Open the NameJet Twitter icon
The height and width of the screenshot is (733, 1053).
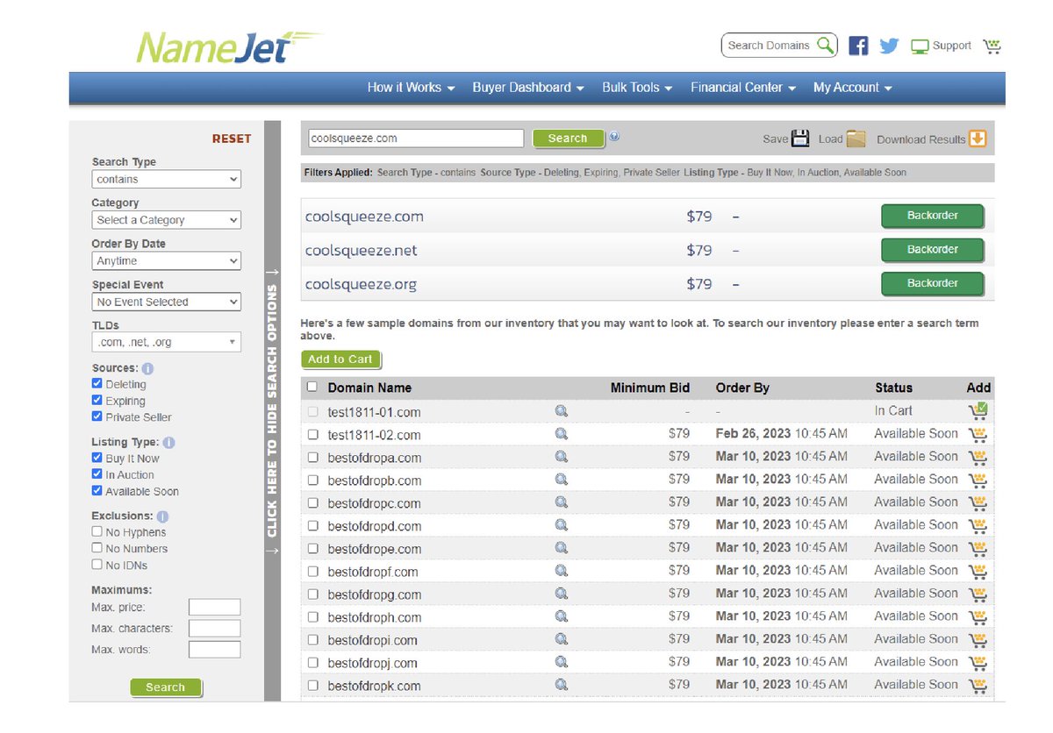pyautogui.click(x=889, y=46)
